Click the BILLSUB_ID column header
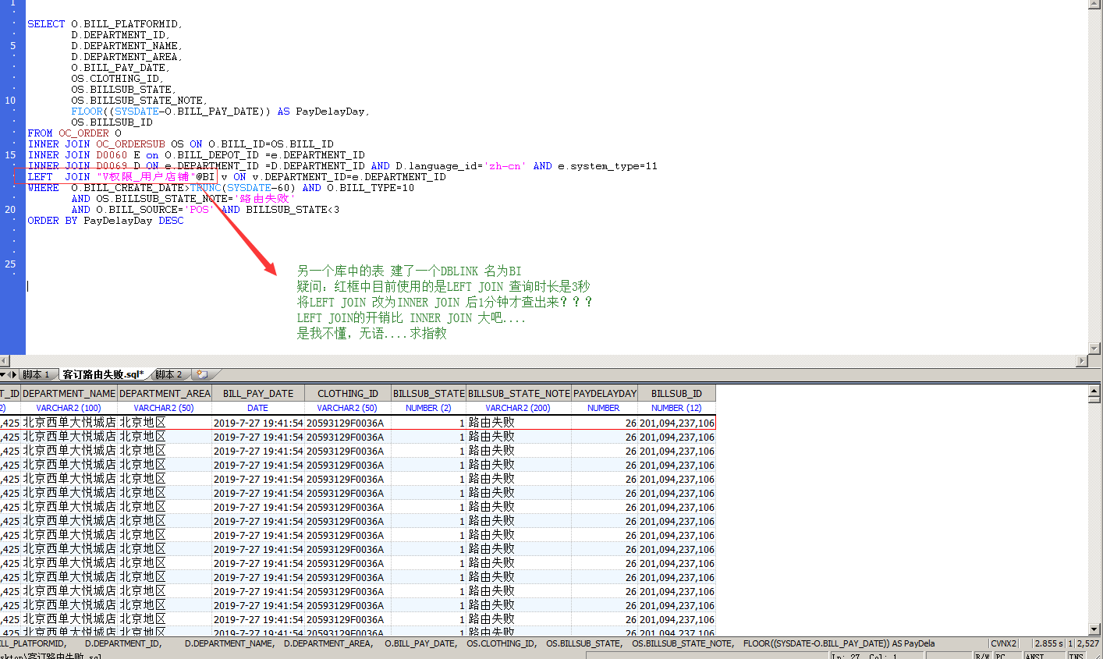Screen dimensions: 1103x659 676,394
